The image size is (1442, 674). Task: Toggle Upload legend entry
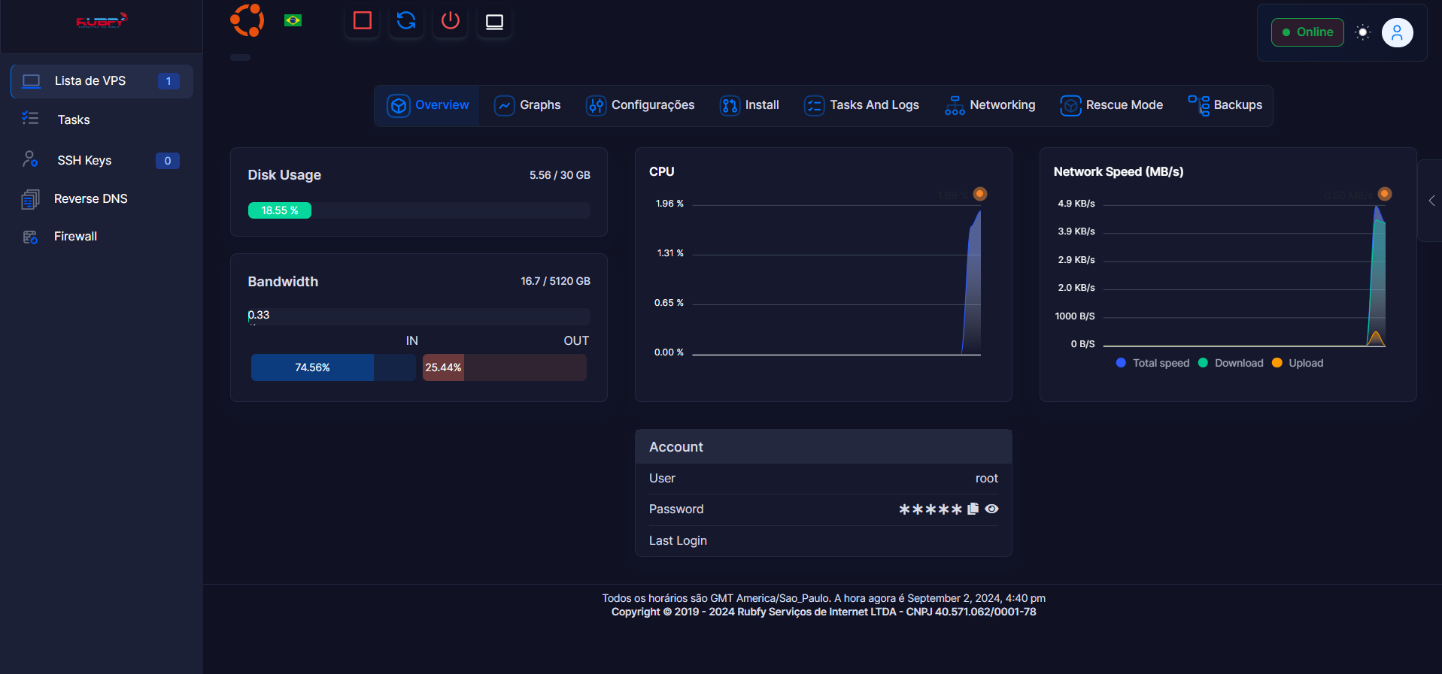1298,363
